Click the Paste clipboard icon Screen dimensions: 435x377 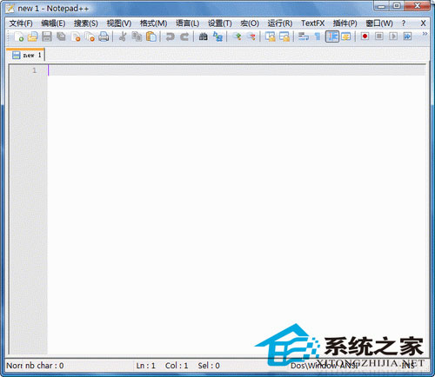point(151,36)
